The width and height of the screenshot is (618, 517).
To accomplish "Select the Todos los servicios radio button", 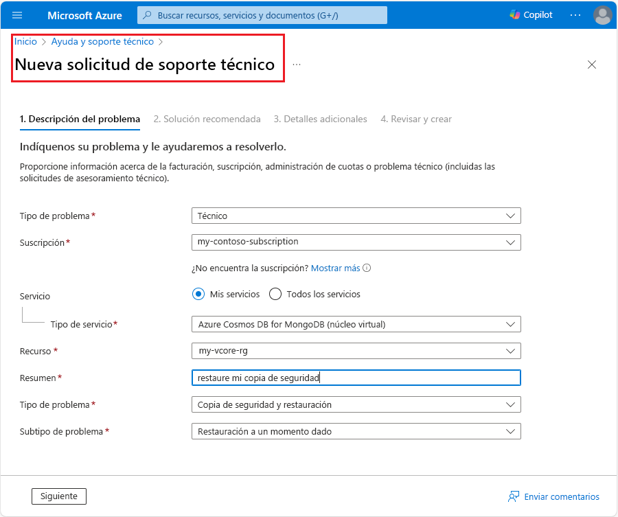I will pos(275,294).
